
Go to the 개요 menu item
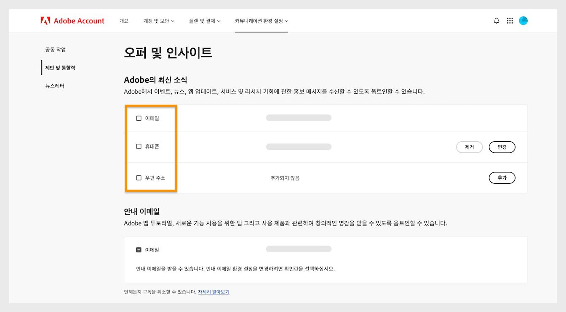coord(124,21)
